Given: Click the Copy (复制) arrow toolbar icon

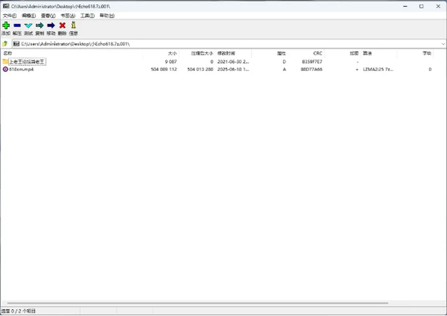Looking at the screenshot, I should [40, 26].
